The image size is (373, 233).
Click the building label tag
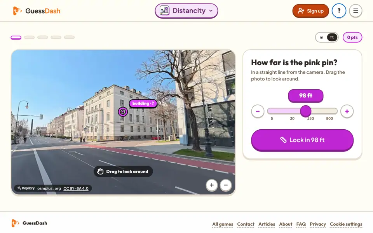(x=143, y=103)
